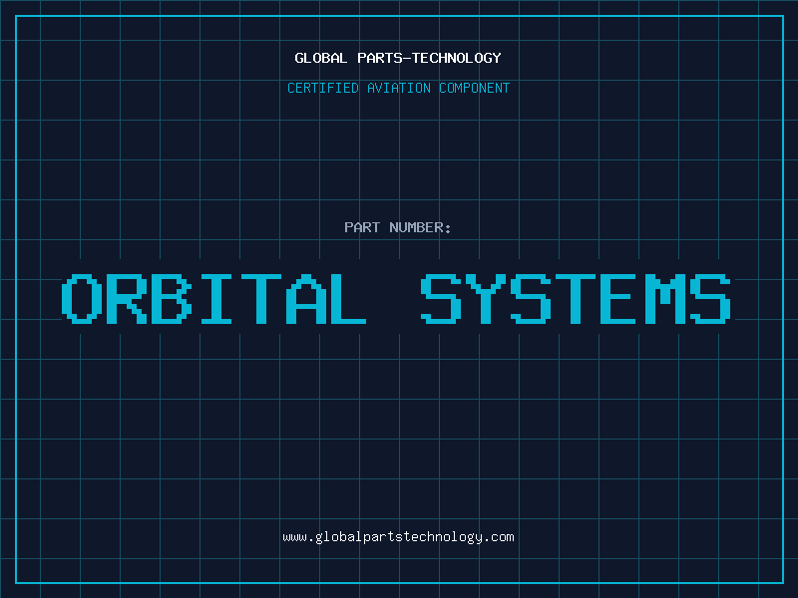
Task: Click the GLOBAL PARTS-TECHNOLOGY header title
Action: pos(398,58)
